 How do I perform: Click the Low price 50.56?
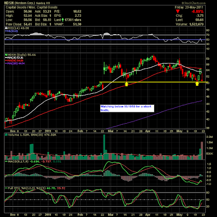[x=28, y=20]
